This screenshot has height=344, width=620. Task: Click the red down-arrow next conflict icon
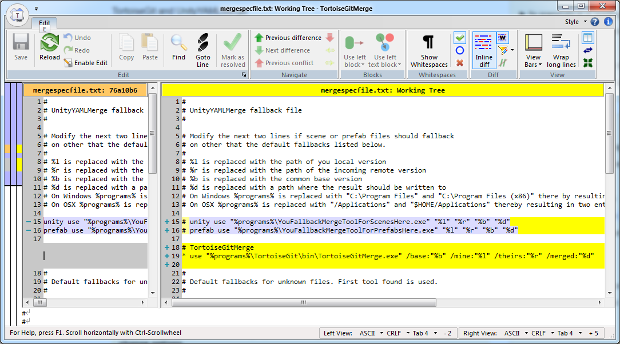pos(330,38)
